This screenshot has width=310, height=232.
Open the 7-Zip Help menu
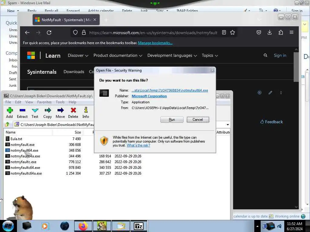(x=72, y=102)
